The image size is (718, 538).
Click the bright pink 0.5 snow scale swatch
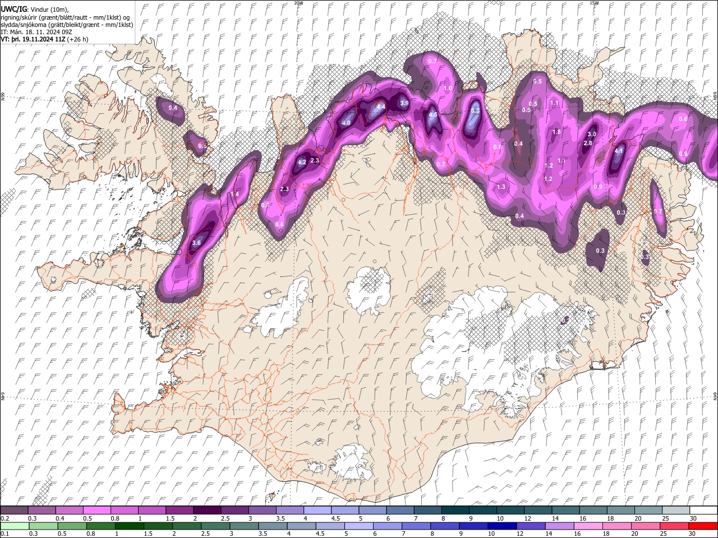coord(96,510)
